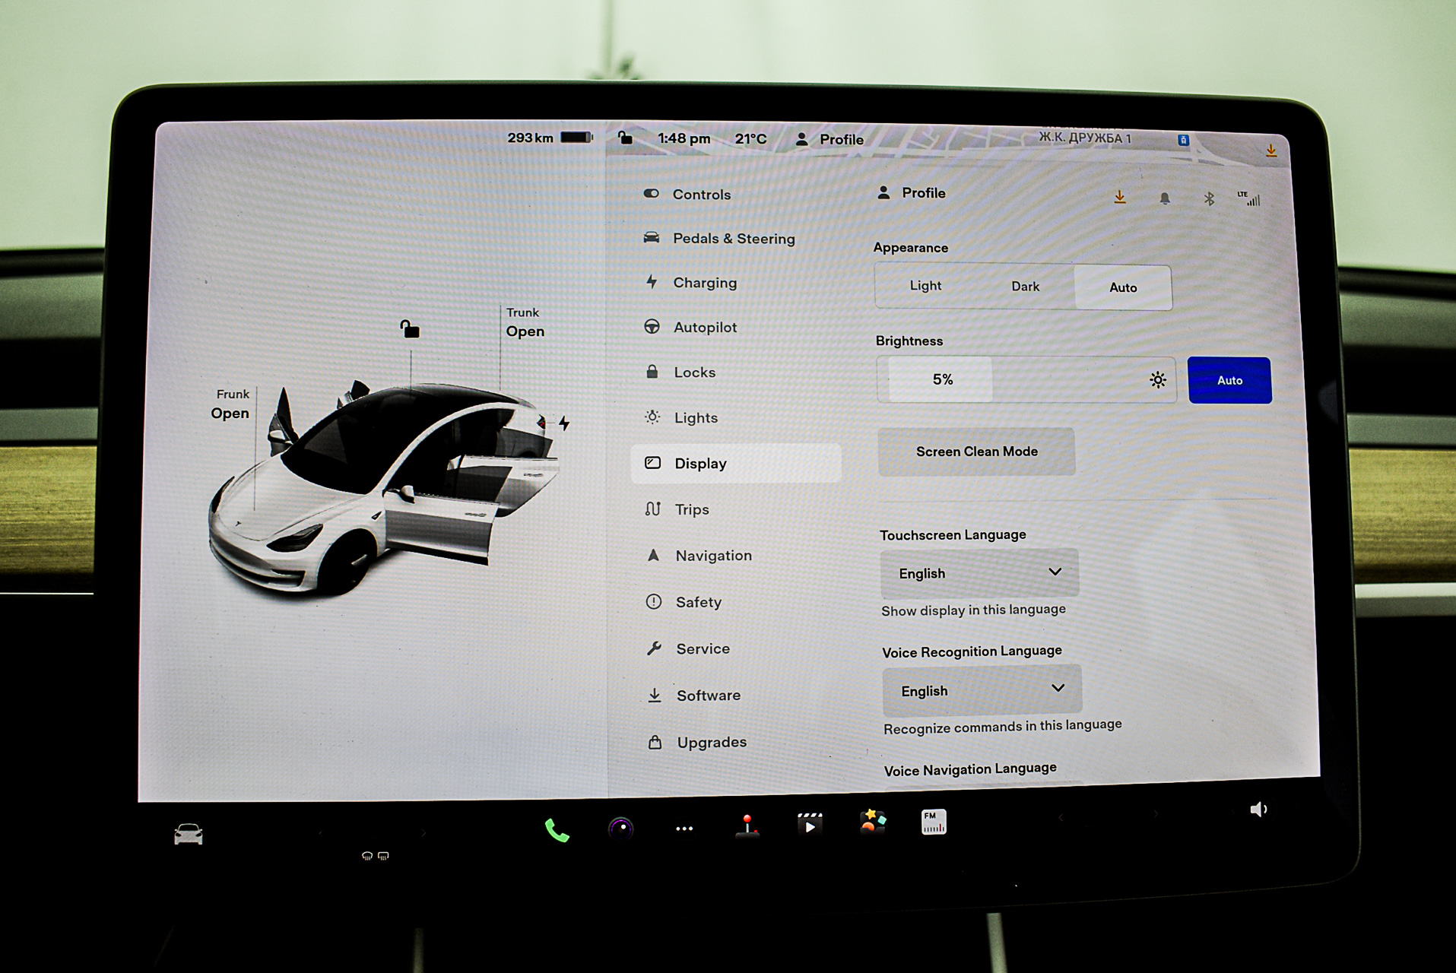Tap the 21°C temperature reading
Image resolution: width=1456 pixels, height=973 pixels.
750,139
